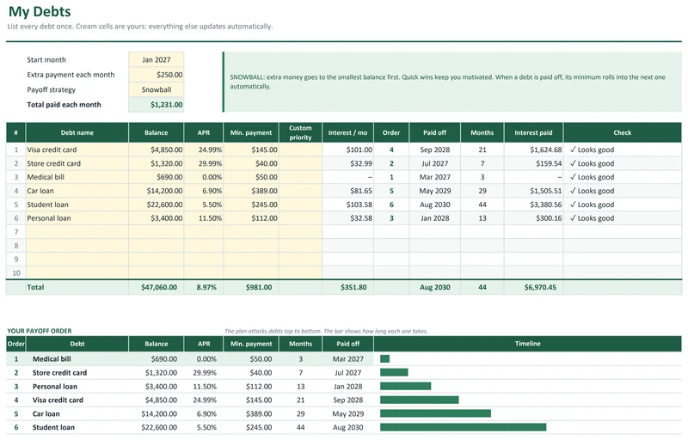Select the YOUR PAYOFF ORDER heading
The image size is (688, 440).
pyautogui.click(x=40, y=331)
